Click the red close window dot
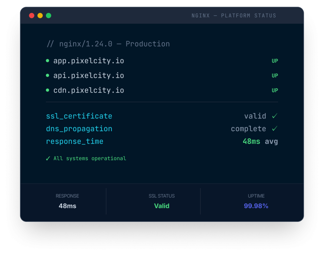This screenshot has width=324, height=255. click(x=32, y=15)
